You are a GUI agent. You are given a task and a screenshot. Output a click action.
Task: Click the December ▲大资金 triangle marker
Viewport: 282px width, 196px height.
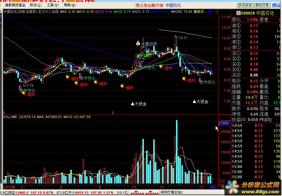195,101
